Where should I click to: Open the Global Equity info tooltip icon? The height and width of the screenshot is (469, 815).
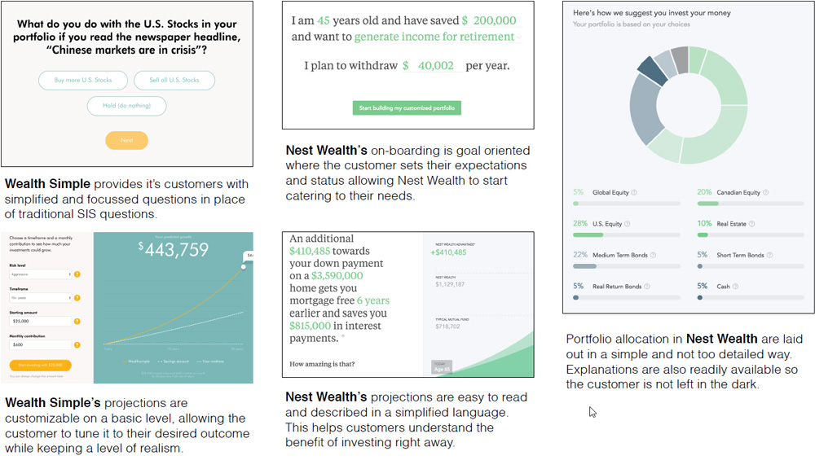click(634, 193)
